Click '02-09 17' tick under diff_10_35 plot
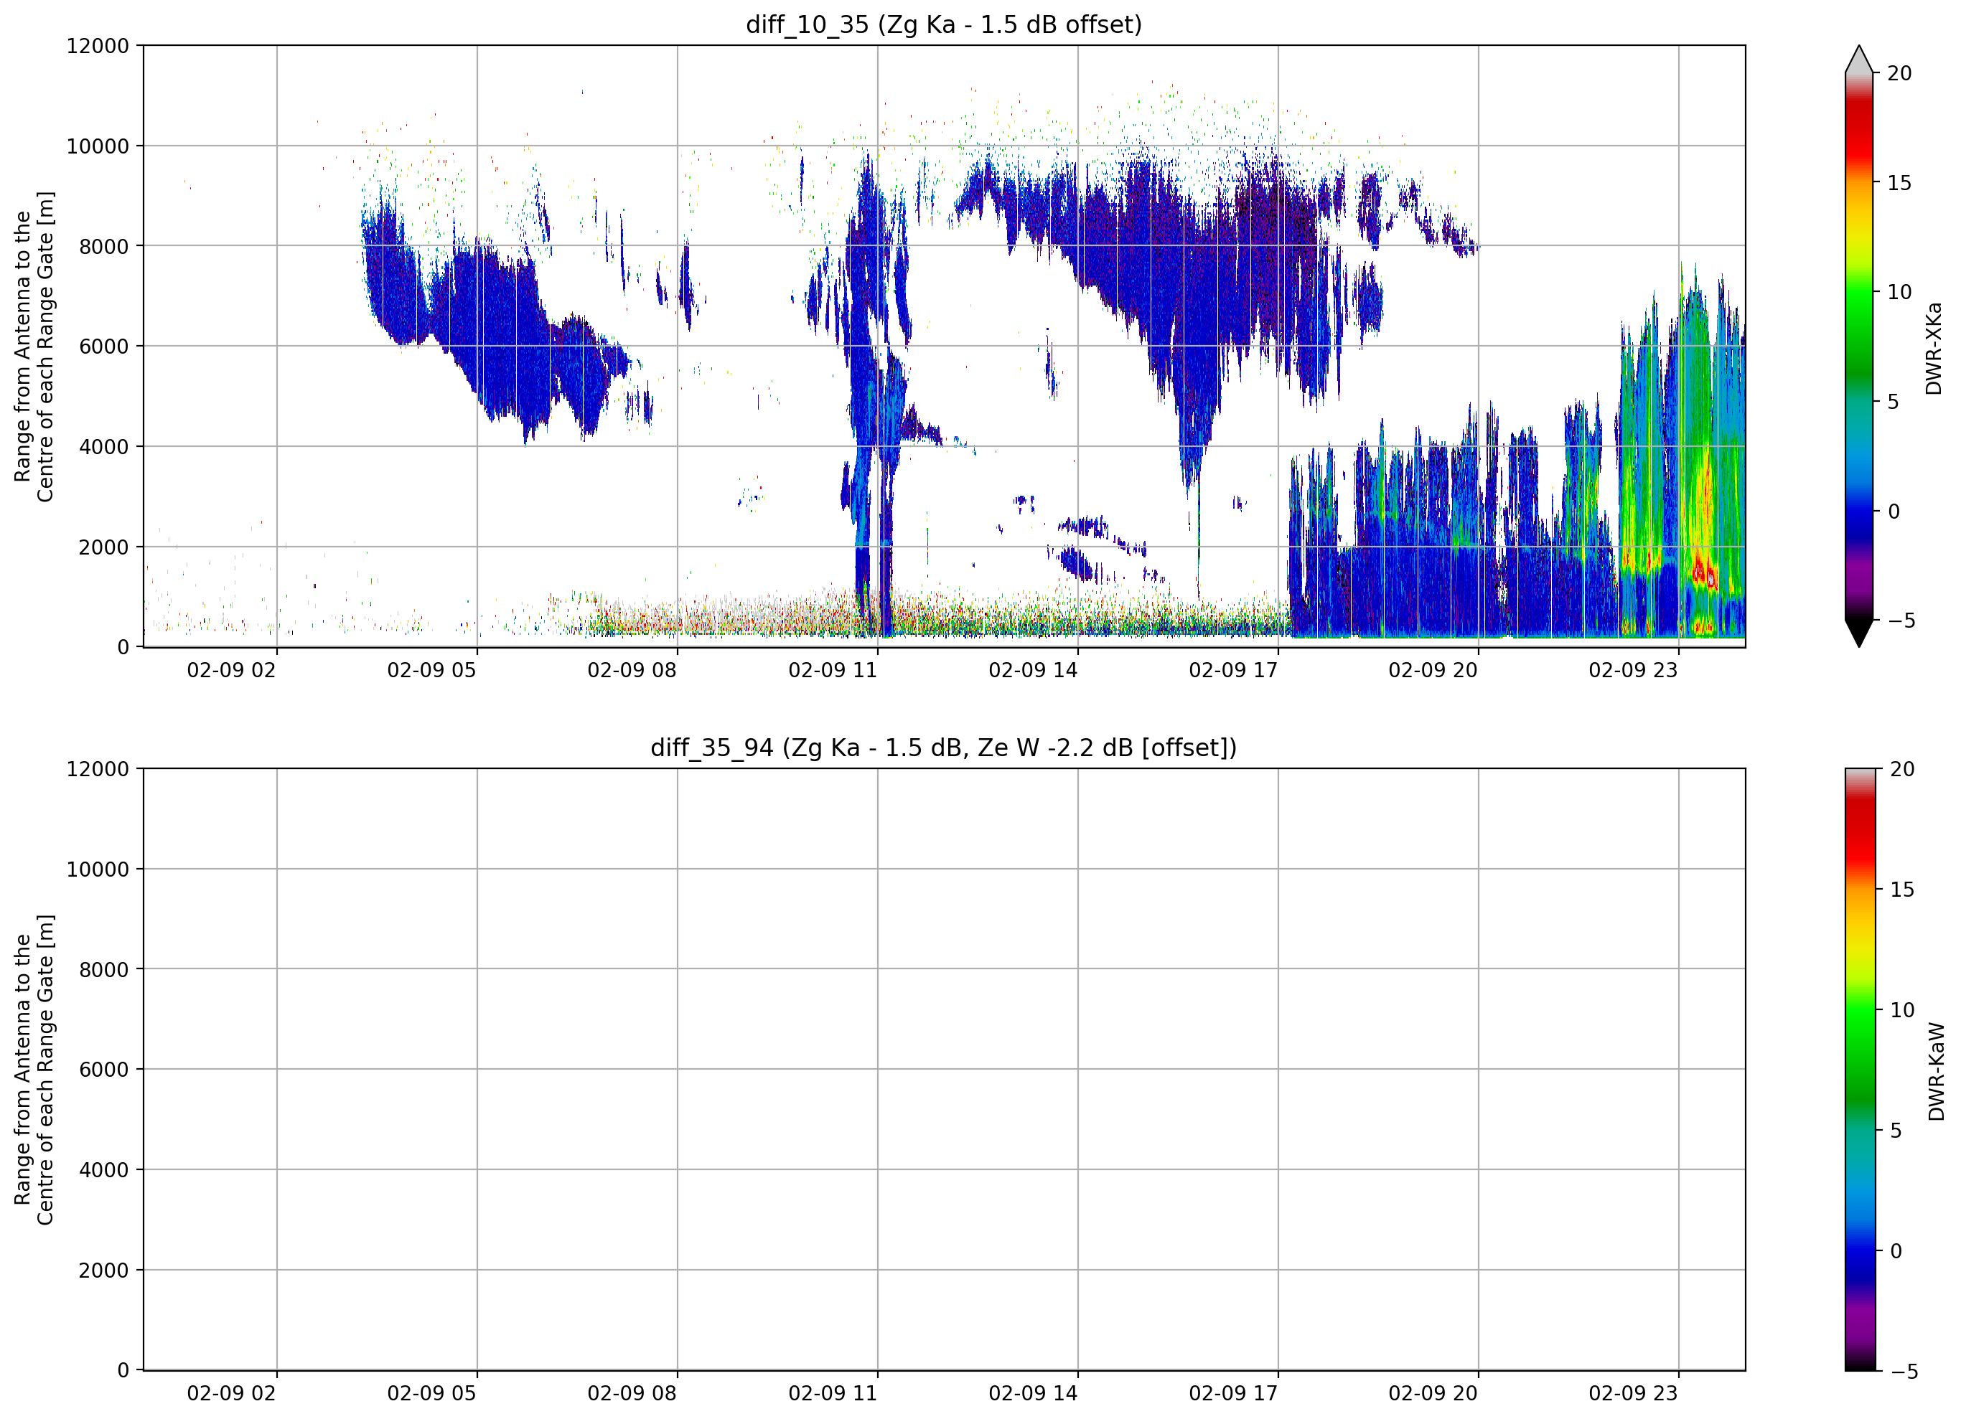This screenshot has height=1419, width=1961. [x=1234, y=671]
